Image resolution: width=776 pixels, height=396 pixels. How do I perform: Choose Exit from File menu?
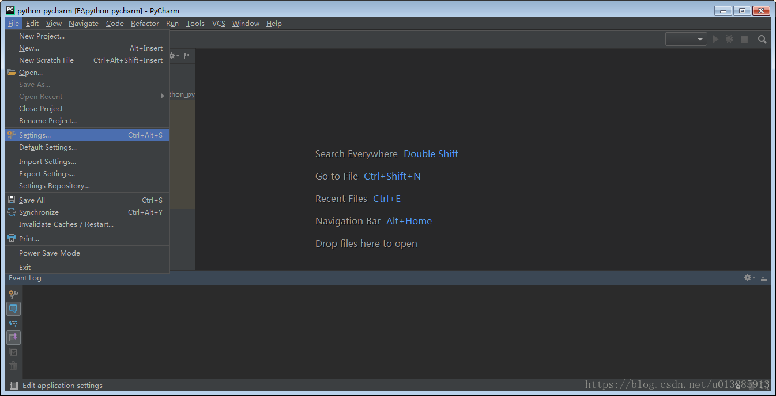pos(87,267)
